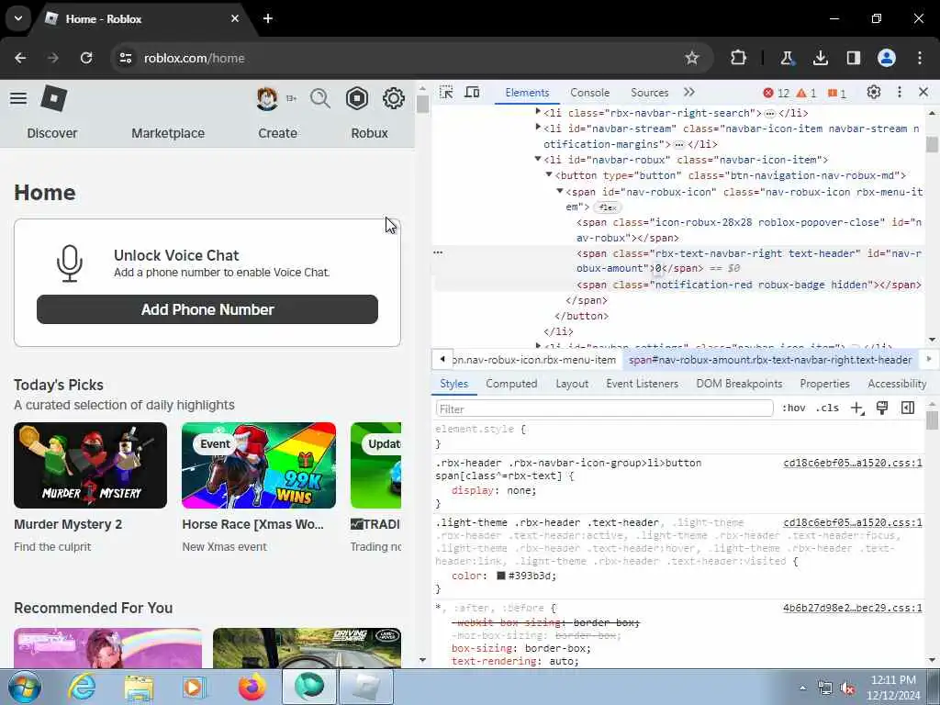
Task: Activate DevTools inspect element picker
Action: coord(446,93)
